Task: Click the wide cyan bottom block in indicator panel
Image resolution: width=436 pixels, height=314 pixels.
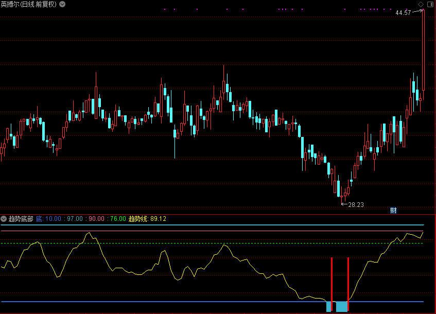Action: point(341,307)
